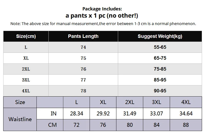205x134 pixels.
Task: Click the 'CM' unit cell
Action: tap(53, 125)
